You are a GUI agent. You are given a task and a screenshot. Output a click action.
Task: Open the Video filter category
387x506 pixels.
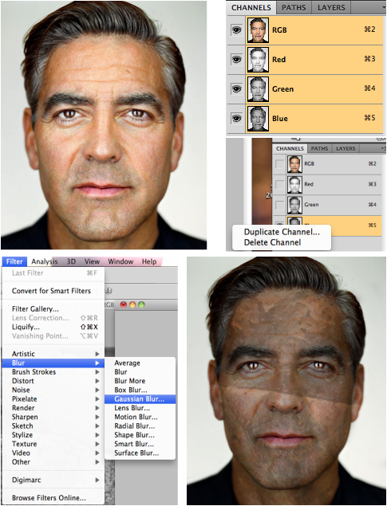tap(53, 453)
